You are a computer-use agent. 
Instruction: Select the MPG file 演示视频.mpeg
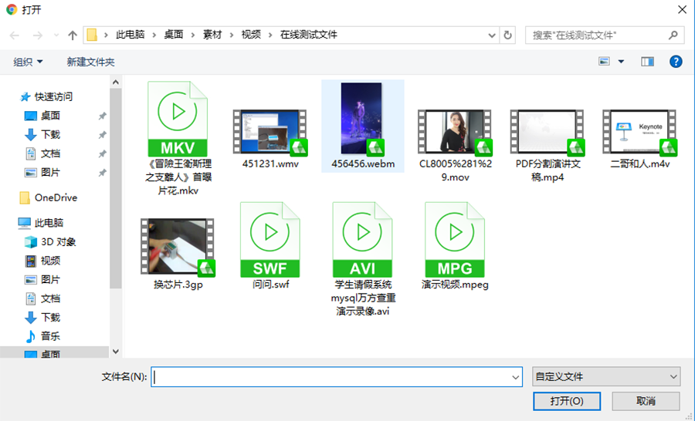455,240
